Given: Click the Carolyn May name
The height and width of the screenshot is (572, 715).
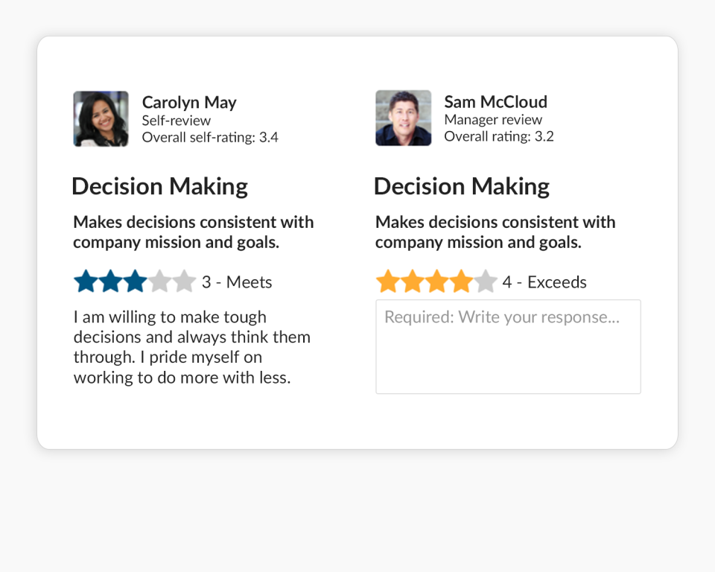Looking at the screenshot, I should [x=189, y=102].
